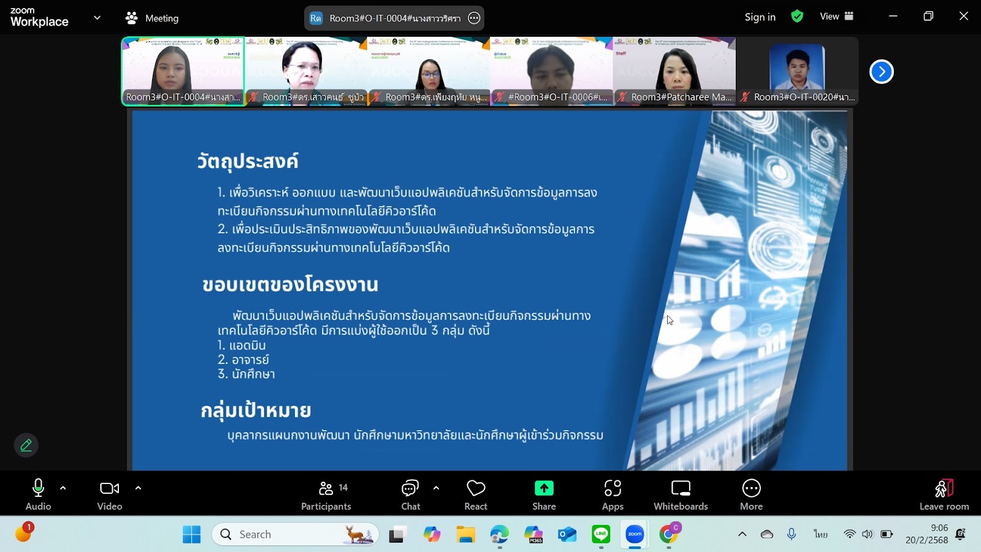Toggle the Video camera button
Viewport: 981px width, 552px height.
pos(110,494)
